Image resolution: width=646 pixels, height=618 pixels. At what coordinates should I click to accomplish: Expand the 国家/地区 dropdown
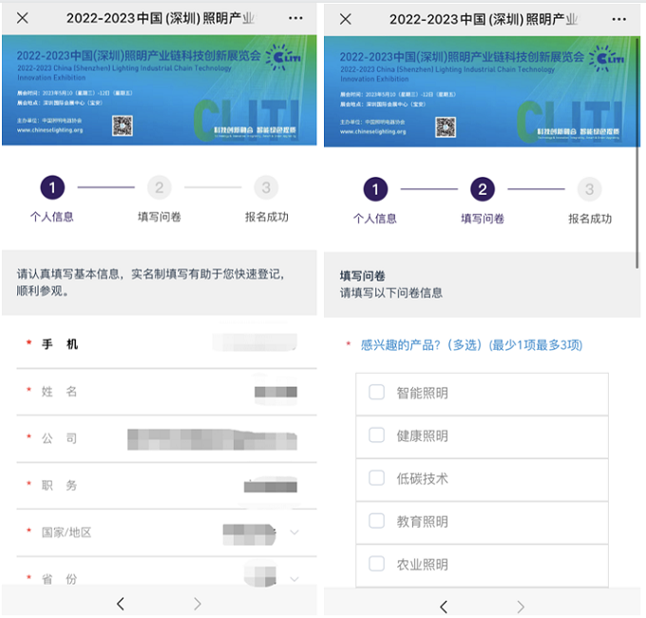(294, 532)
